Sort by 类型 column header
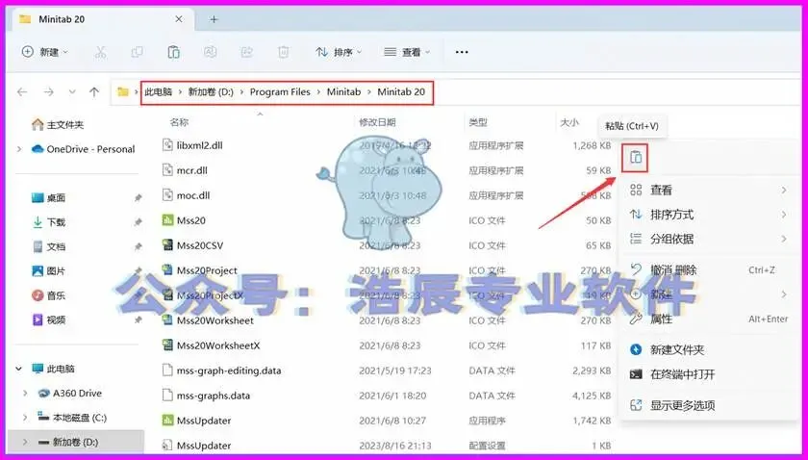This screenshot has width=808, height=460. (x=478, y=122)
